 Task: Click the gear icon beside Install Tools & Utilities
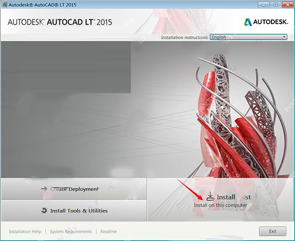[x=44, y=211]
